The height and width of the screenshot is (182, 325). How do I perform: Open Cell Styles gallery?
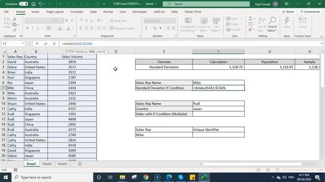click(x=216, y=25)
